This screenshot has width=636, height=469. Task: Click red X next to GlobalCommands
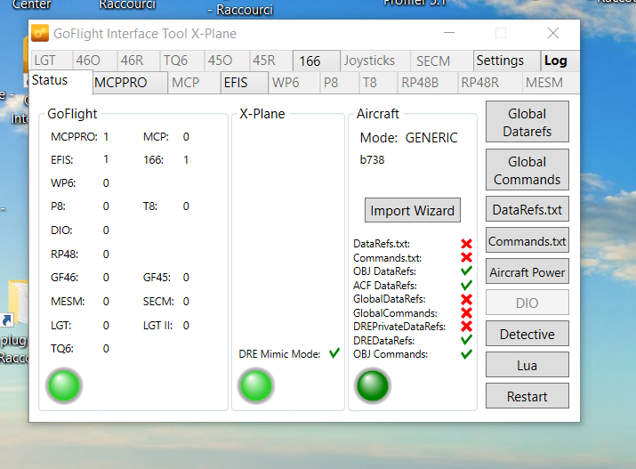[466, 312]
